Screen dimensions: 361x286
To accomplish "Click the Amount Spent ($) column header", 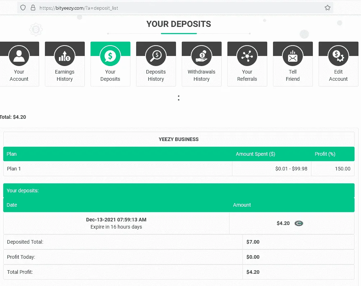I will click(x=255, y=154).
